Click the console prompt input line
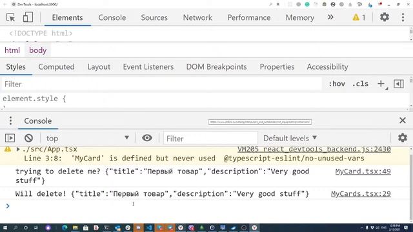Image resolution: width=413 pixels, height=232 pixels. click(x=205, y=206)
